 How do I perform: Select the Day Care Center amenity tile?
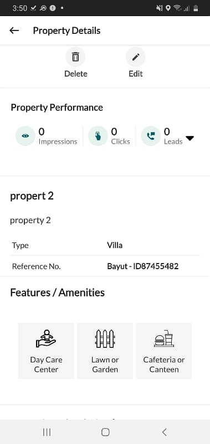(46, 351)
